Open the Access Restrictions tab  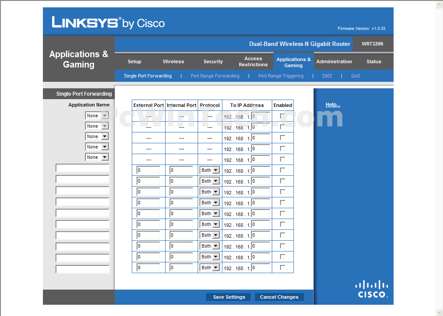click(253, 61)
